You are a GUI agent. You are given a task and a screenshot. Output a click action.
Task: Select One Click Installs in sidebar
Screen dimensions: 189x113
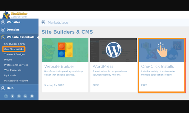pyautogui.click(x=14, y=49)
